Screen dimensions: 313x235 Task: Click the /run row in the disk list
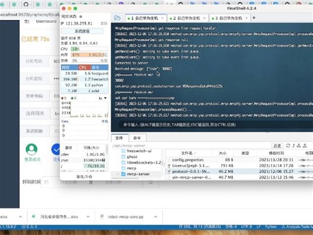(83, 160)
